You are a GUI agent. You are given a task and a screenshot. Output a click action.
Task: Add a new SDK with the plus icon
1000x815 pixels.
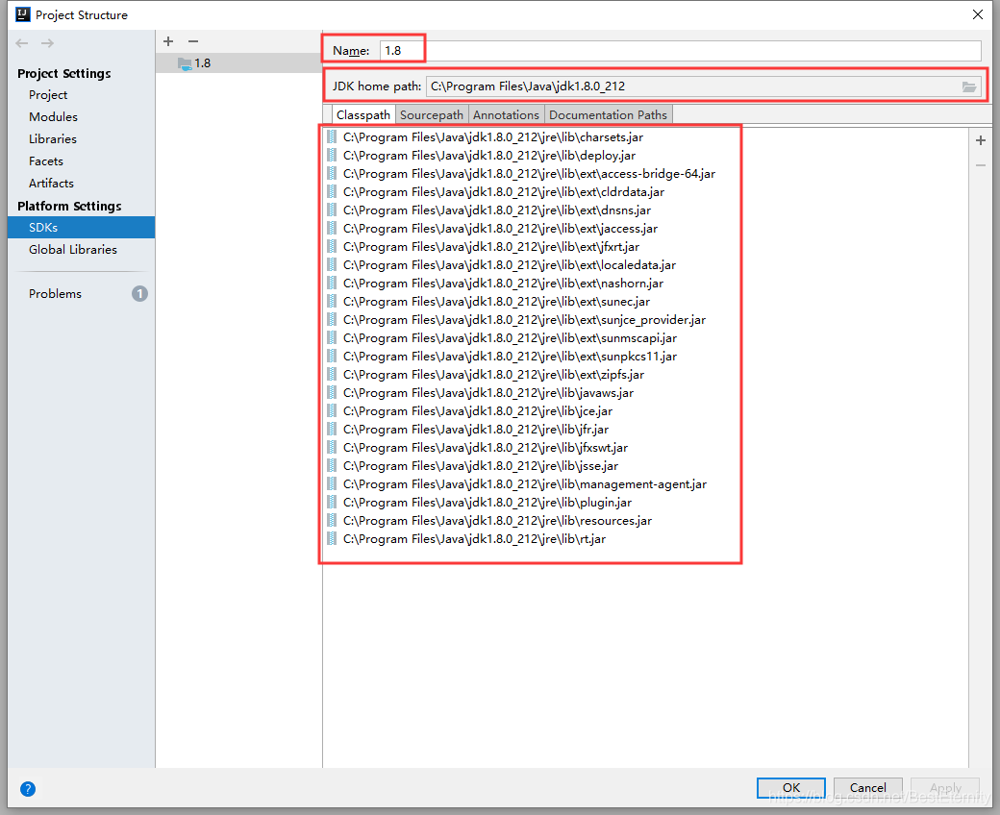168,41
